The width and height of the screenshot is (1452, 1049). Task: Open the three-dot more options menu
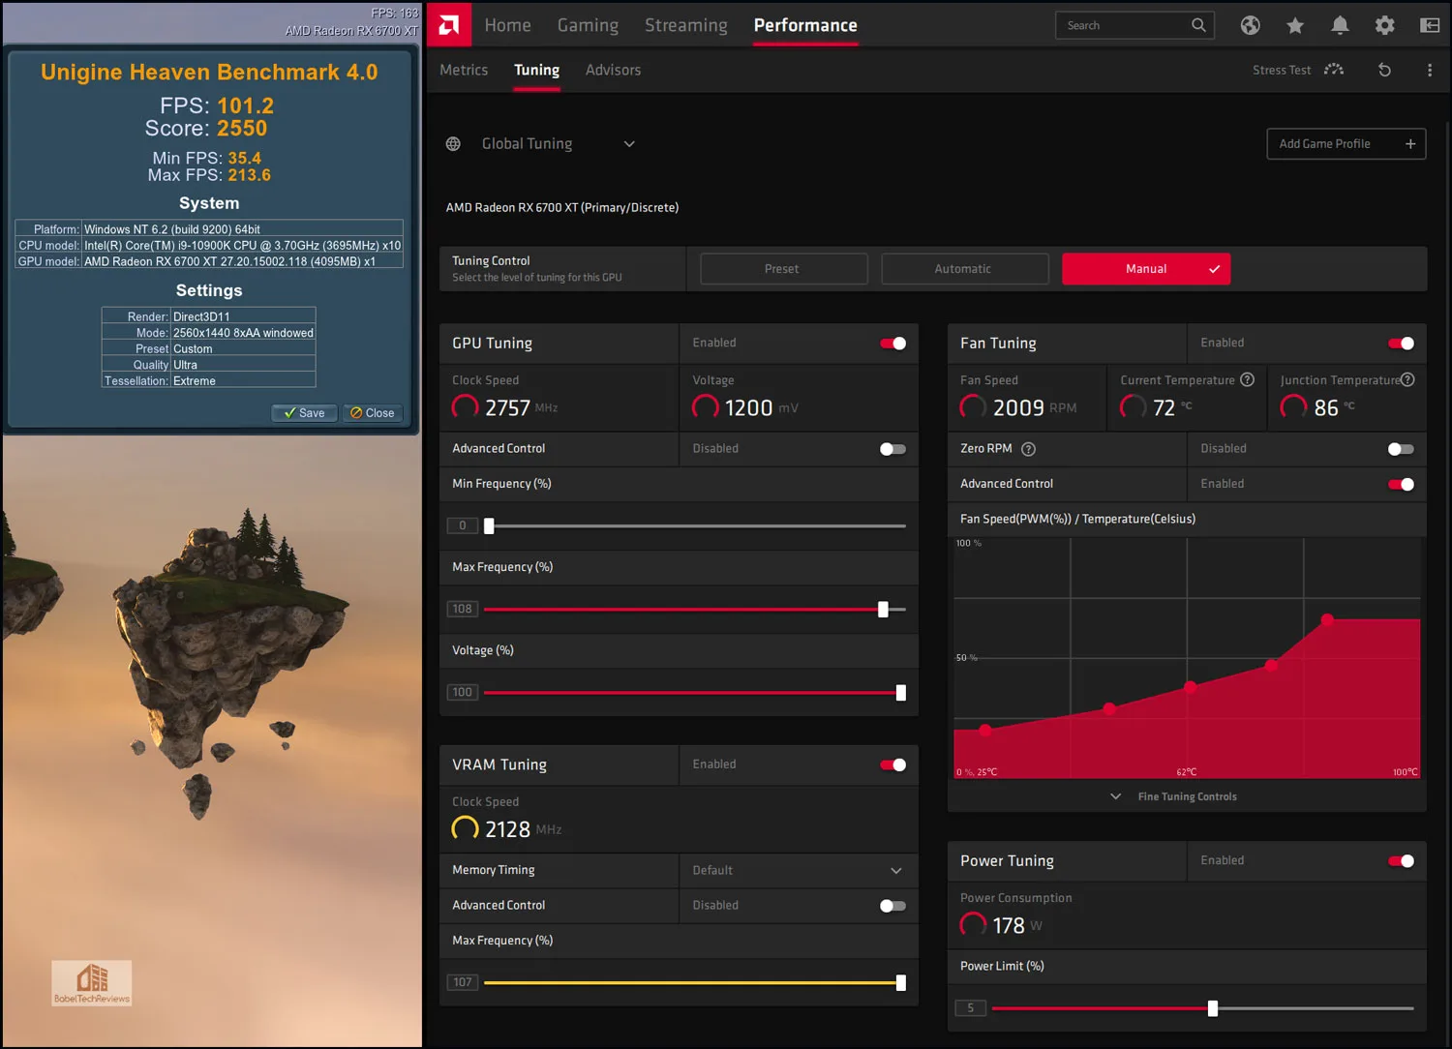[1430, 70]
